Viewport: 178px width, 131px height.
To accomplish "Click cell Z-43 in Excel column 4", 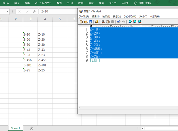I will [x=45, y=50].
